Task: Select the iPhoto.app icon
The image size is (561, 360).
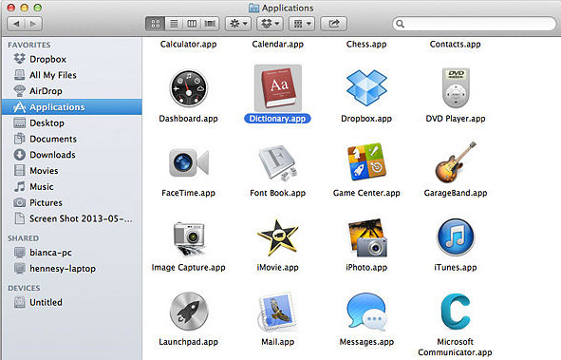Action: (x=366, y=237)
